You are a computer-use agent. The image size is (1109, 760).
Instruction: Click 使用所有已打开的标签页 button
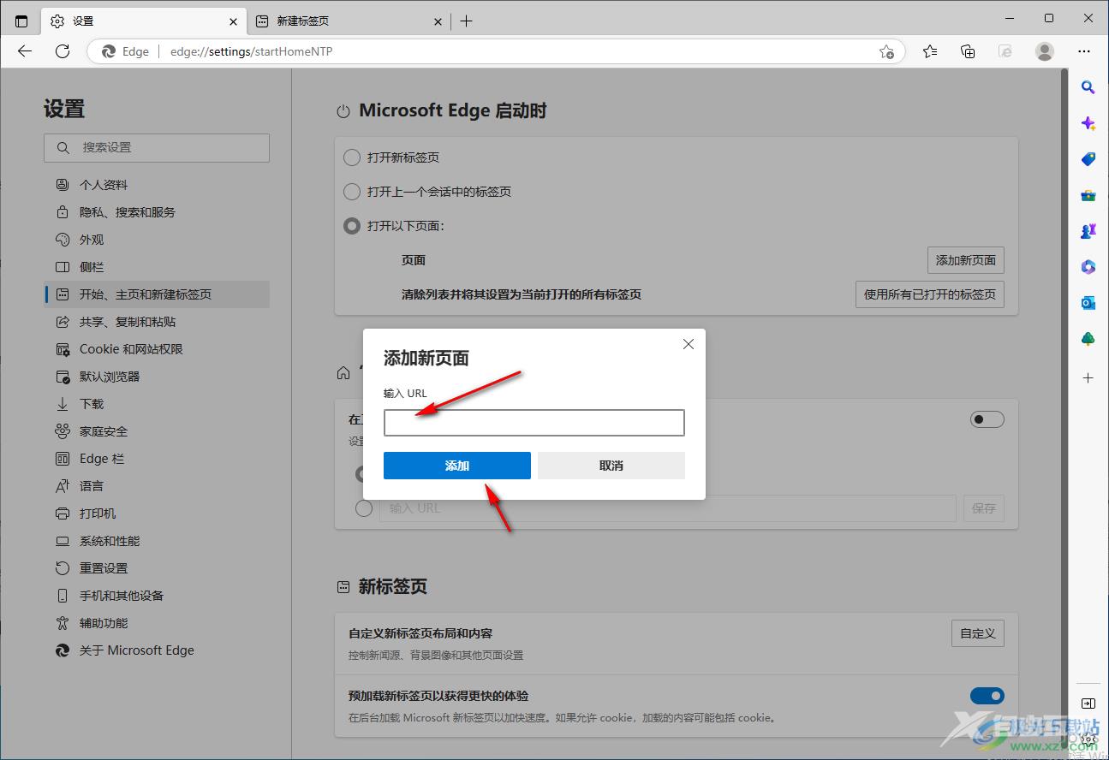coord(930,294)
